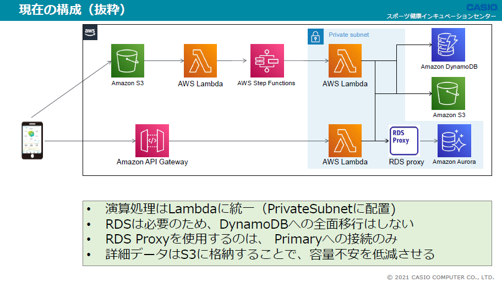Click the Amazon DynamoDB icon
The width and height of the screenshot is (502, 282).
(448, 45)
